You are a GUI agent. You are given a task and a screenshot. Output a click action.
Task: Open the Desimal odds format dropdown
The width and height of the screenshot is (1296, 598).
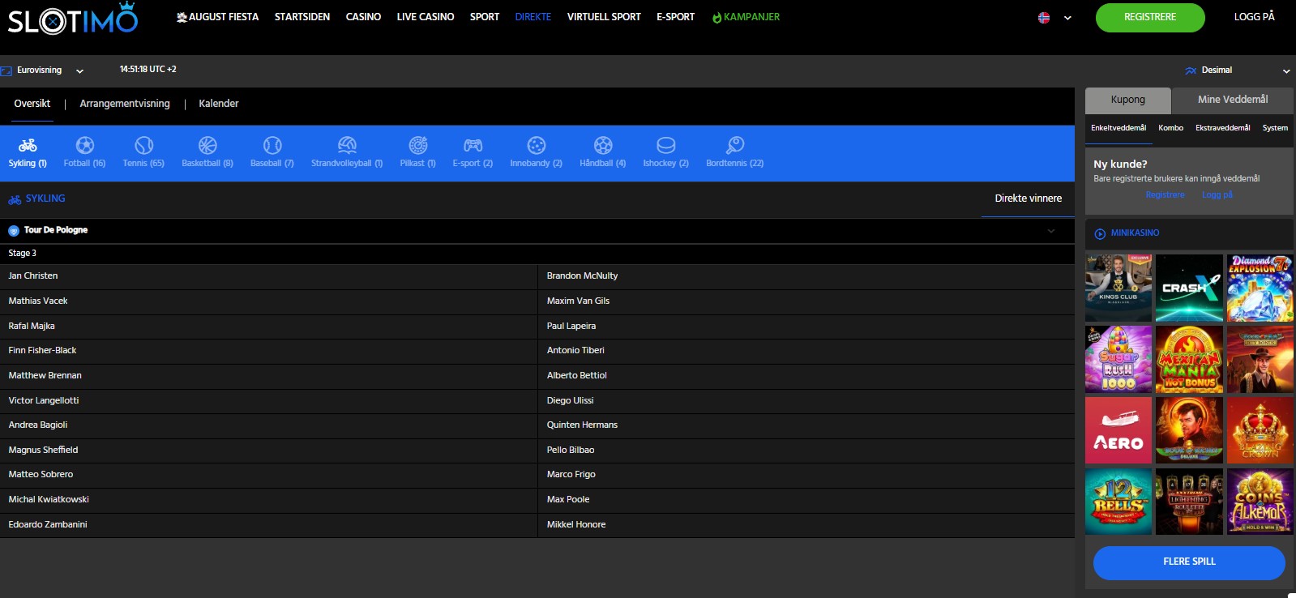click(1286, 71)
